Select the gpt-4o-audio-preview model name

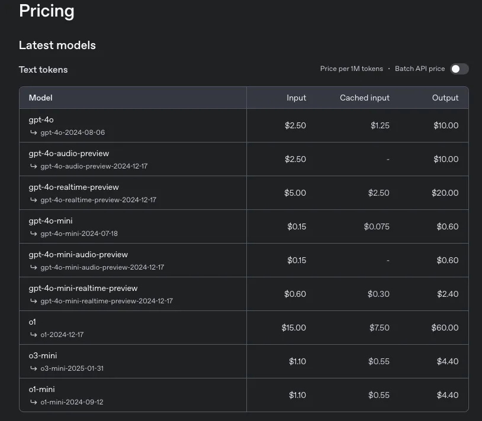click(x=69, y=153)
